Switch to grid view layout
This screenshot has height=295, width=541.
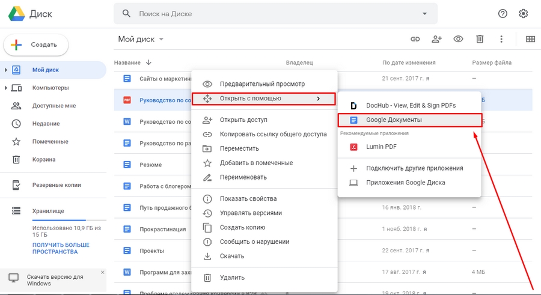click(530, 39)
